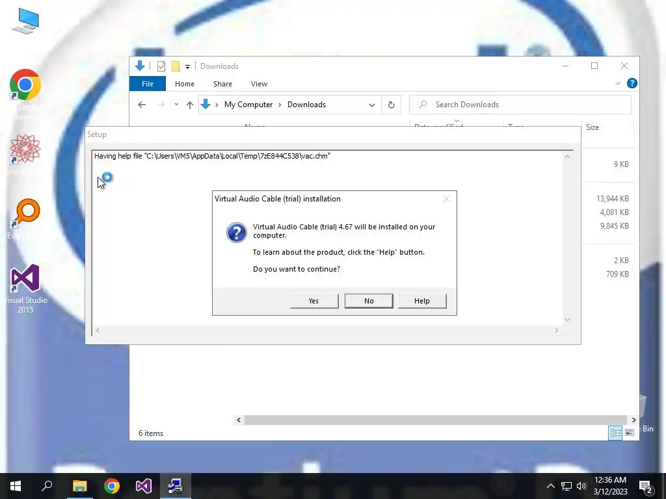The image size is (666, 499).
Task: Open the clock showing 12:36 AM
Action: click(x=610, y=486)
